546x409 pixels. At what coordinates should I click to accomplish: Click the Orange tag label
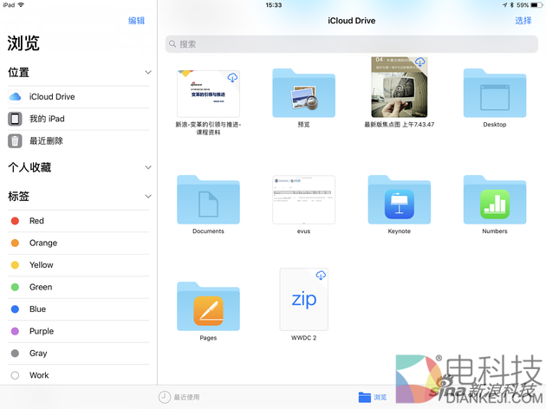click(43, 243)
